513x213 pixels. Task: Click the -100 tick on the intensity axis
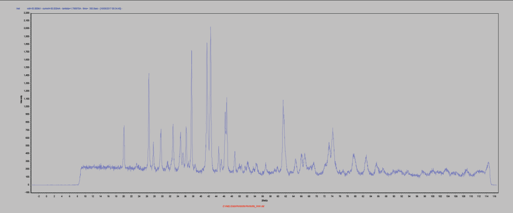click(x=27, y=193)
